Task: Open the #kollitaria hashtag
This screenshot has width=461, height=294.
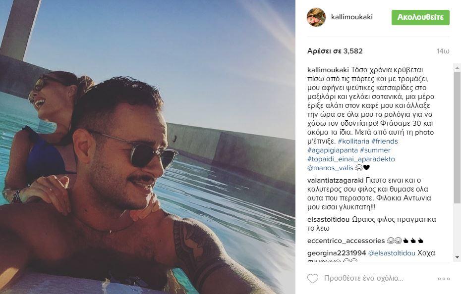Action: [x=353, y=141]
